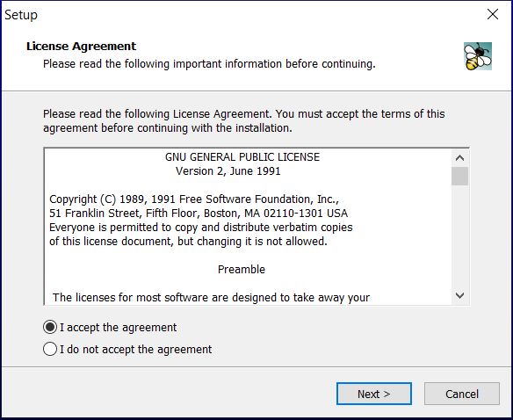Click the empty scrollbar track below the thumb

(x=459, y=236)
